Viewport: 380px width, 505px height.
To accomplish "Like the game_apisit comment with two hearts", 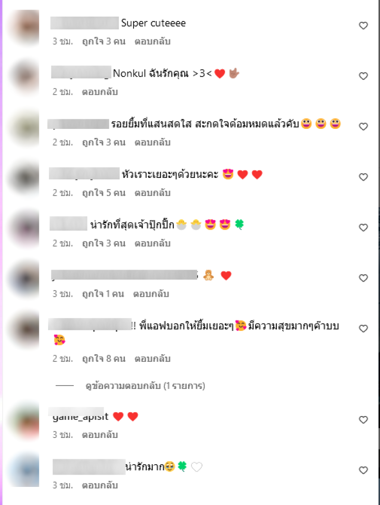I will (x=363, y=420).
